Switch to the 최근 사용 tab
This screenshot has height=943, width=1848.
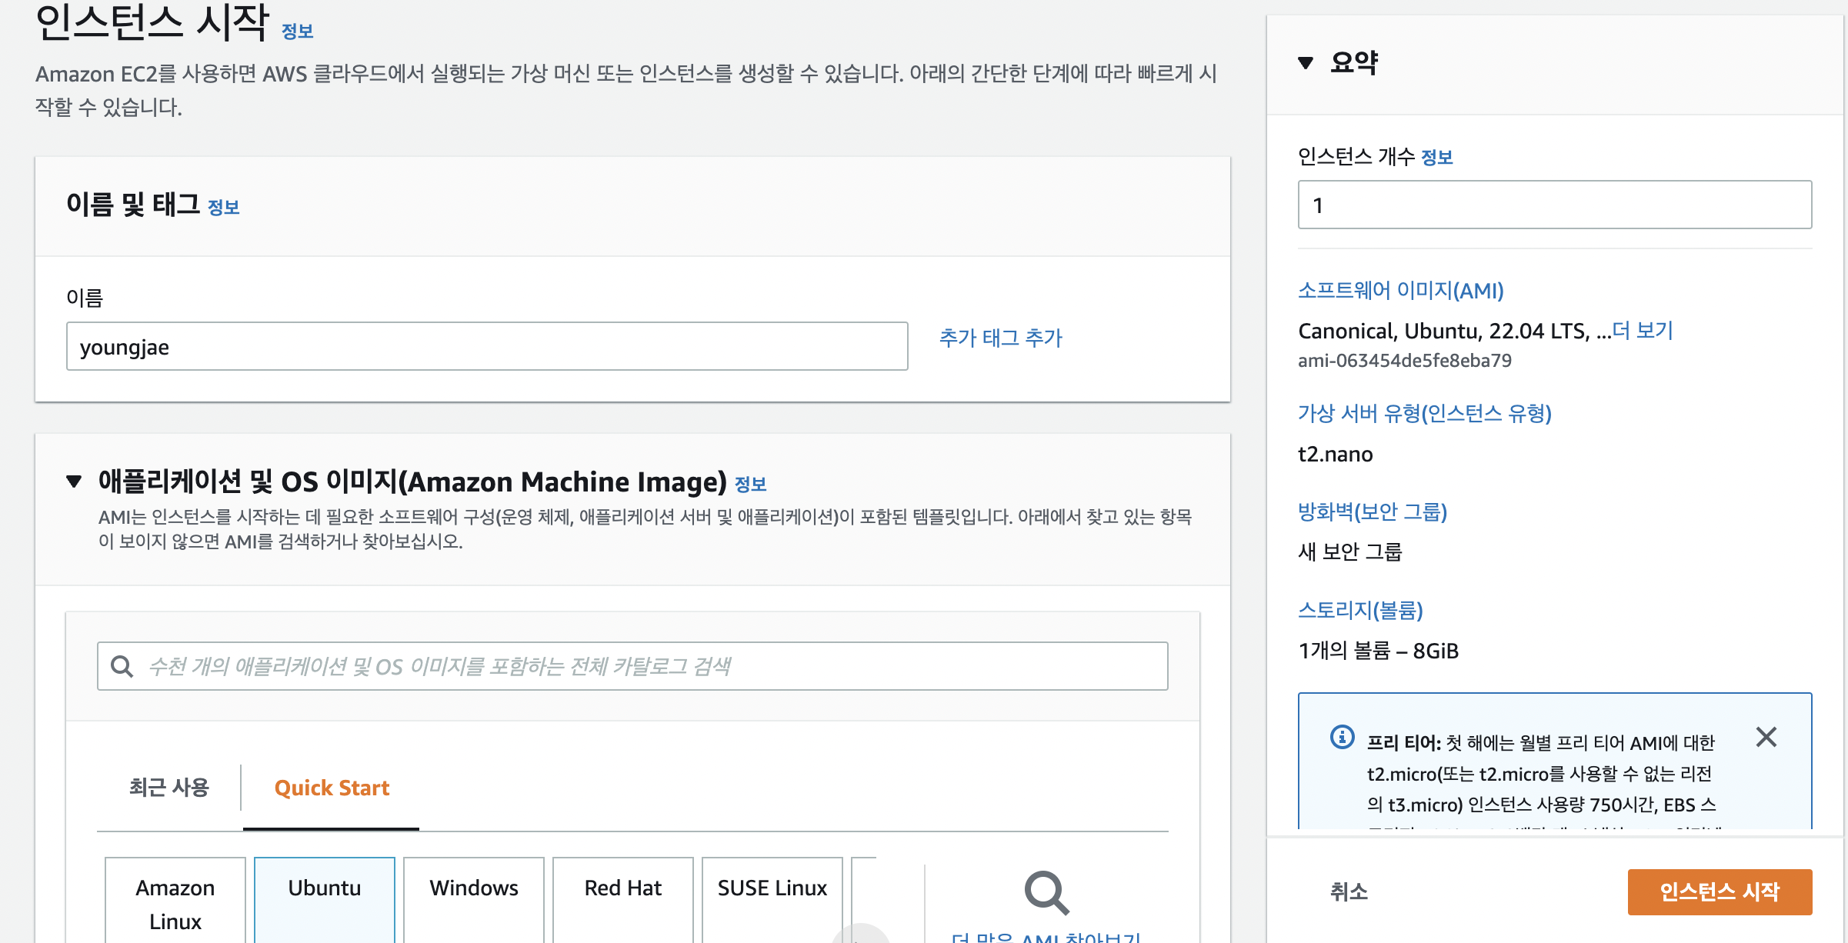tap(169, 788)
